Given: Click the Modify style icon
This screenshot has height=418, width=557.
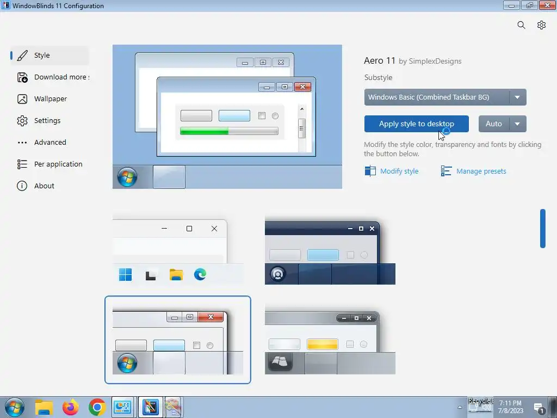Looking at the screenshot, I should pyautogui.click(x=370, y=171).
